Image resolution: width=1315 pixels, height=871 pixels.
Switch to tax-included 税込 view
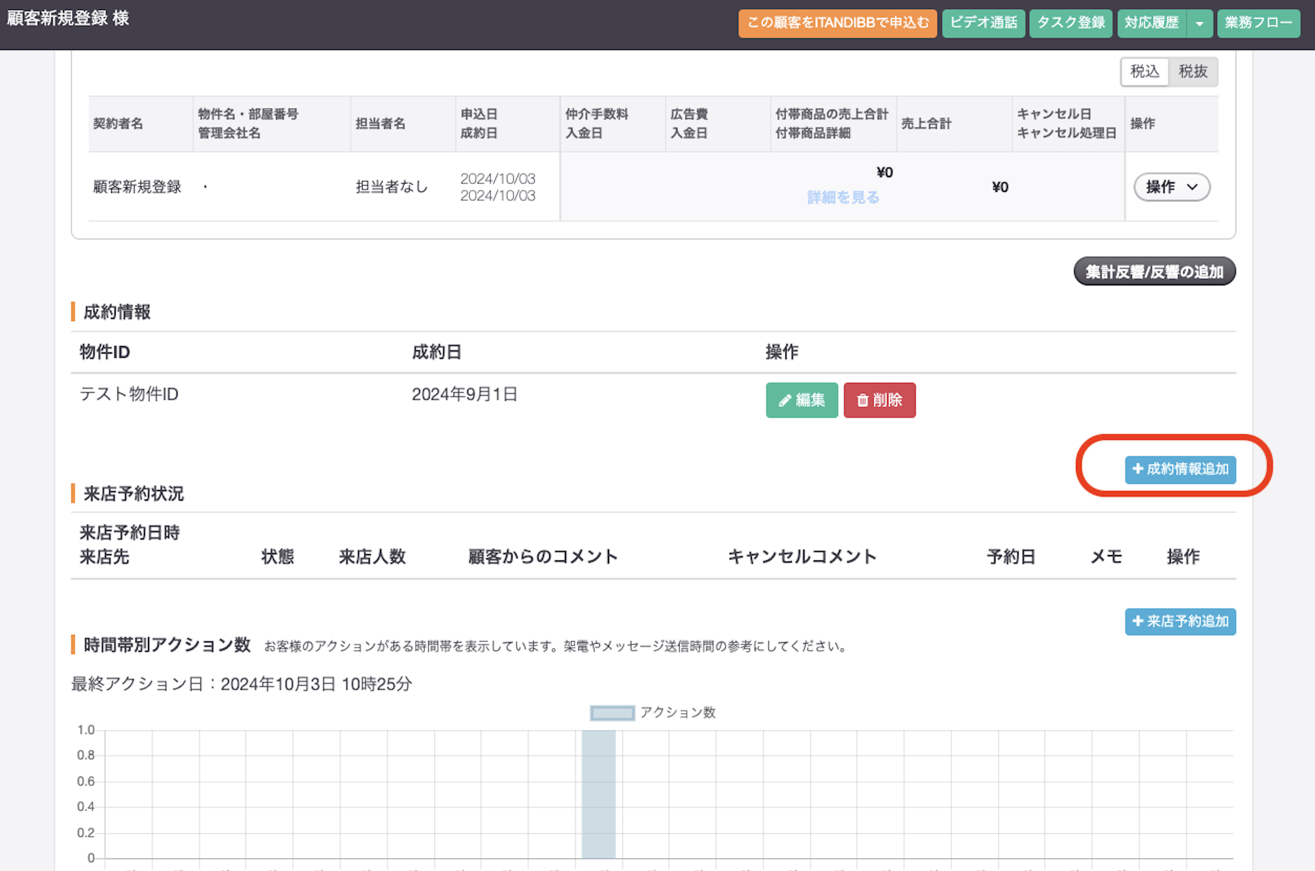click(1145, 72)
